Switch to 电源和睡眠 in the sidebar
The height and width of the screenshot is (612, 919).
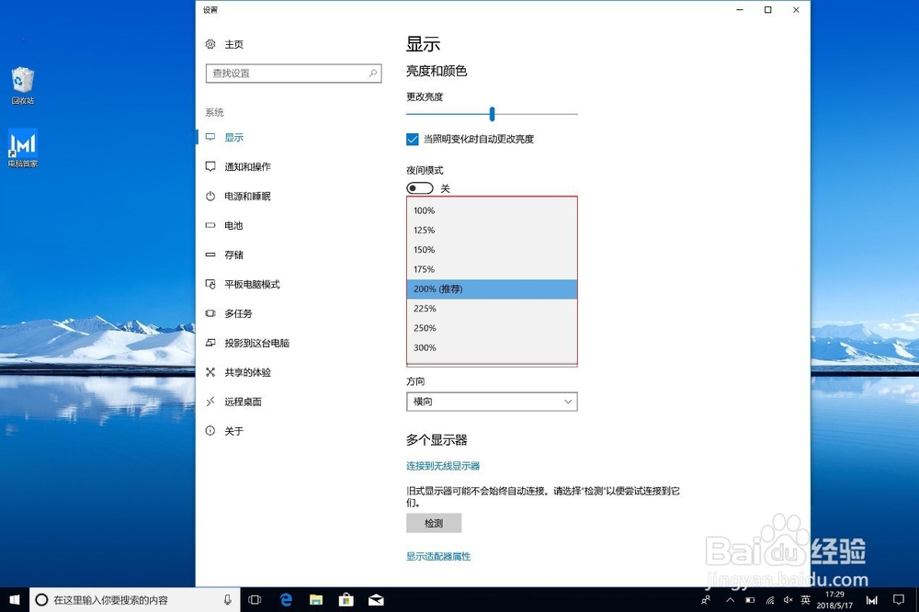coord(246,196)
